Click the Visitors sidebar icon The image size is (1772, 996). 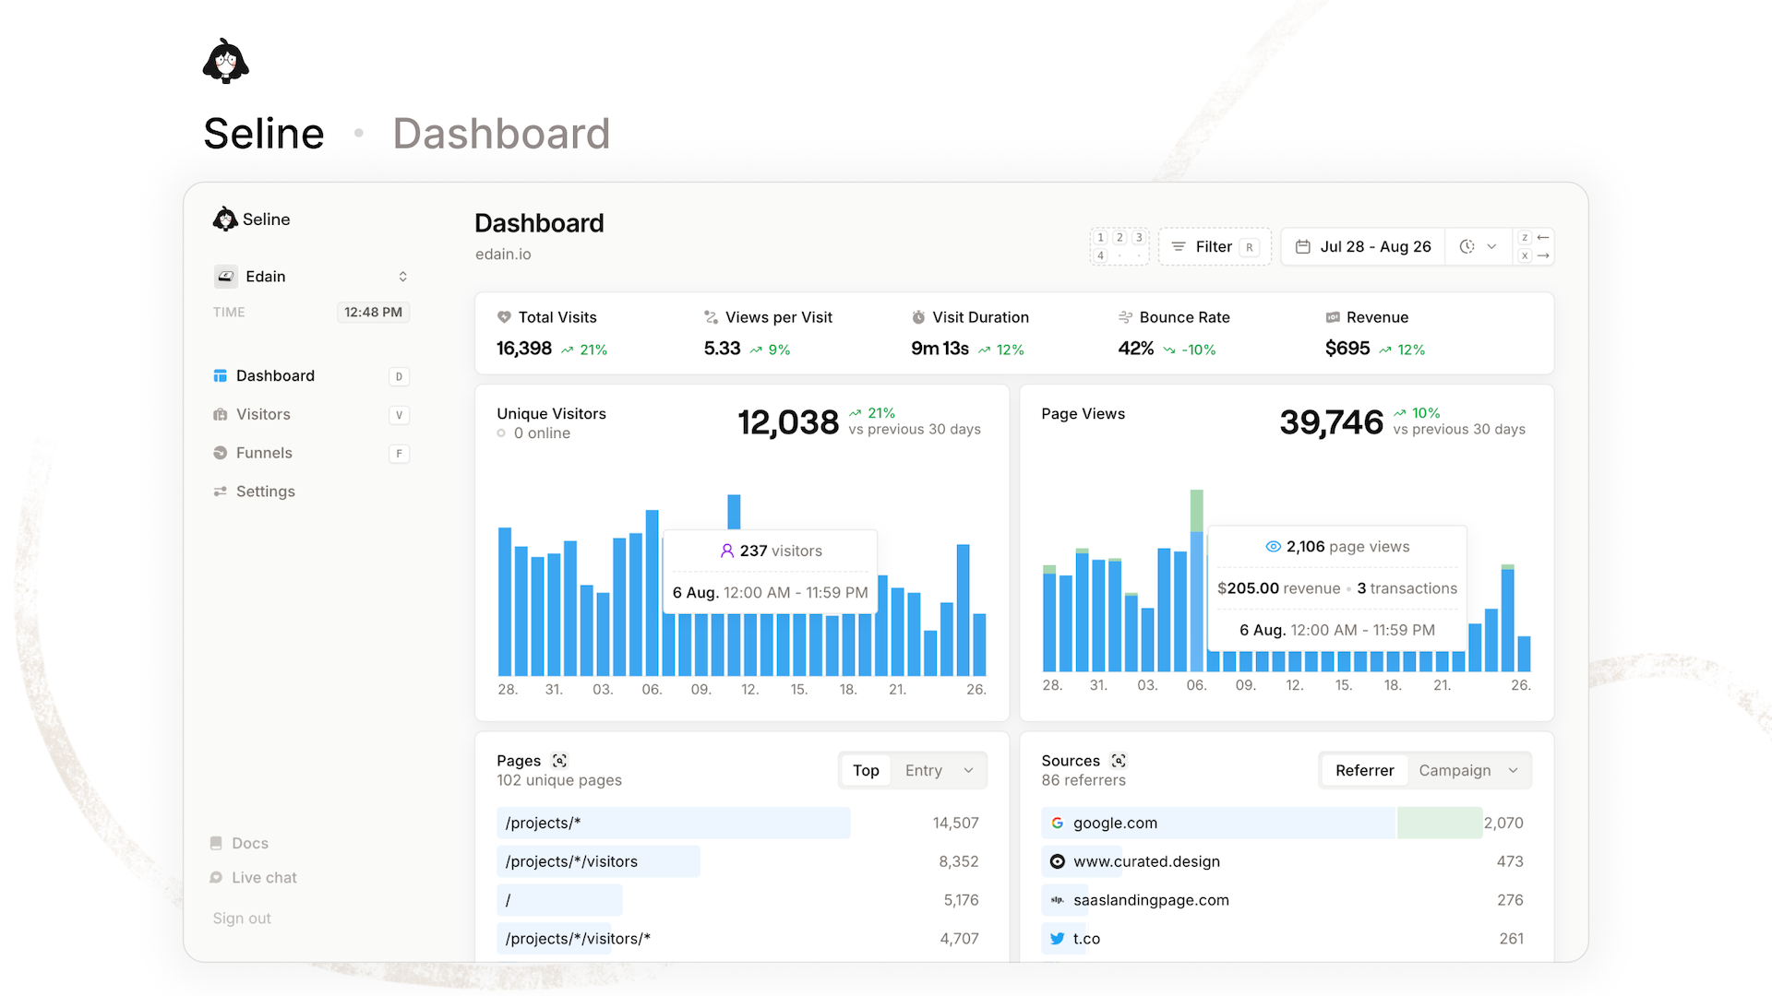point(221,415)
